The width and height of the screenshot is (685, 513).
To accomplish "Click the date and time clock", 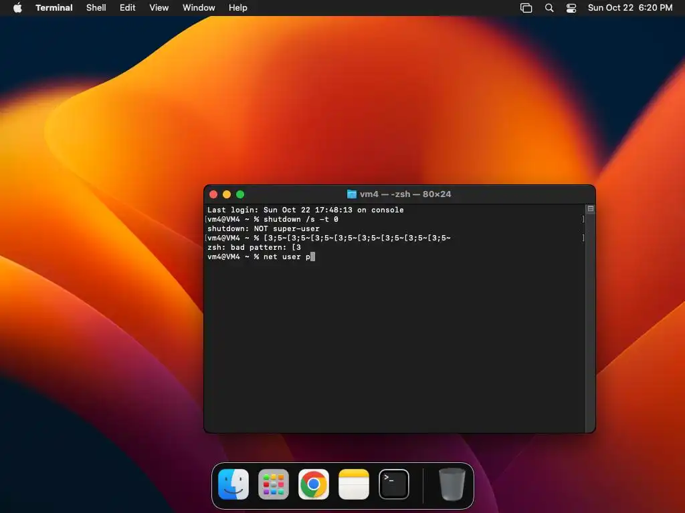I will pyautogui.click(x=630, y=8).
